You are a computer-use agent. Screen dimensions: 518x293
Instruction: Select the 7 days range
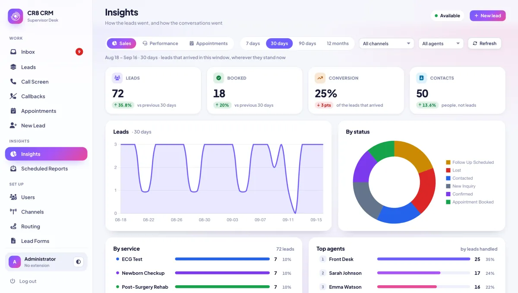[253, 43]
